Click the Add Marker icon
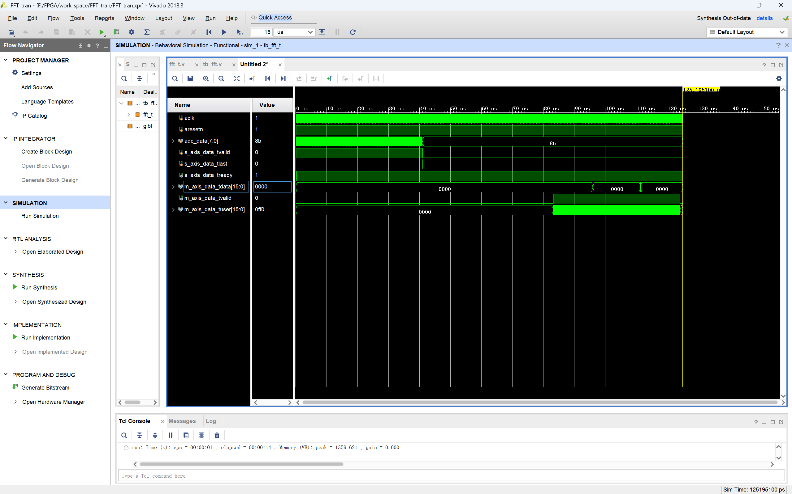 point(329,78)
